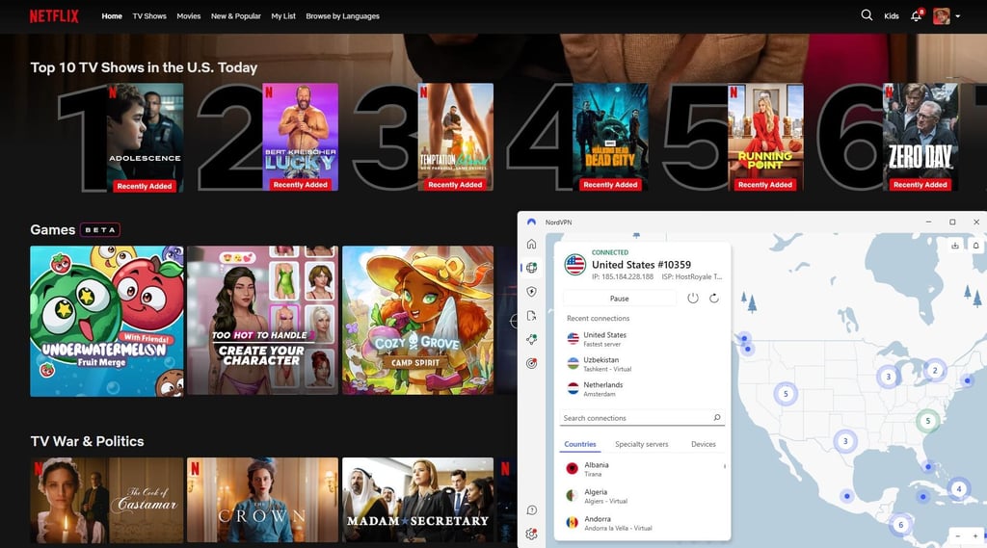The image size is (987, 548).
Task: Open the Netflix search icon
Action: click(x=867, y=15)
